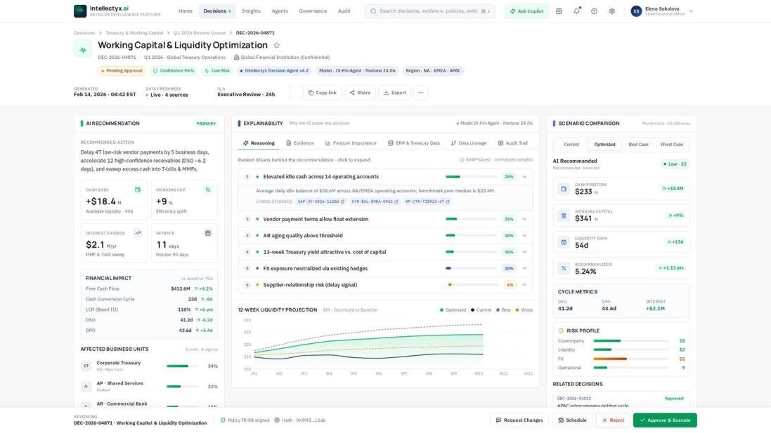
Task: Go to the Governance nav item
Action: [313, 11]
